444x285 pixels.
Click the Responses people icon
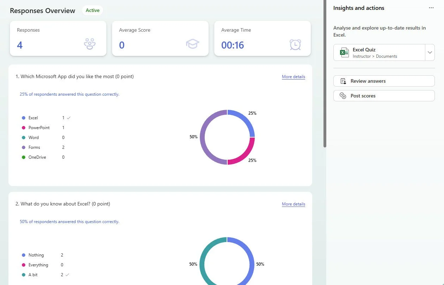coord(90,44)
